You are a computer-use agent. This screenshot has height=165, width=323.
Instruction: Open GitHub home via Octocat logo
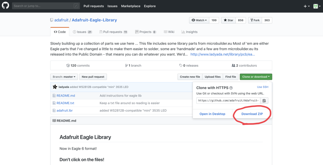pyautogui.click(x=5, y=6)
